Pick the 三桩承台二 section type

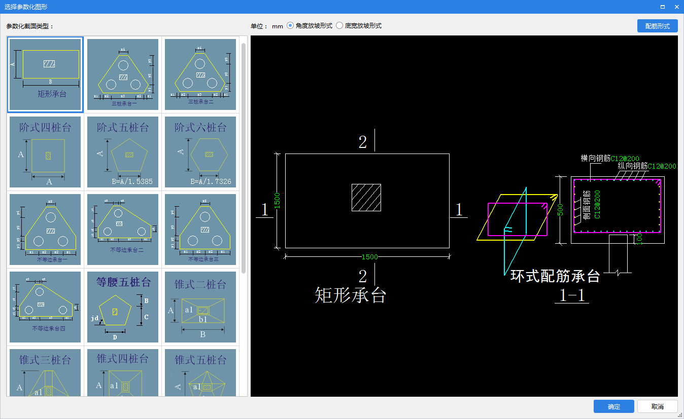tap(200, 74)
